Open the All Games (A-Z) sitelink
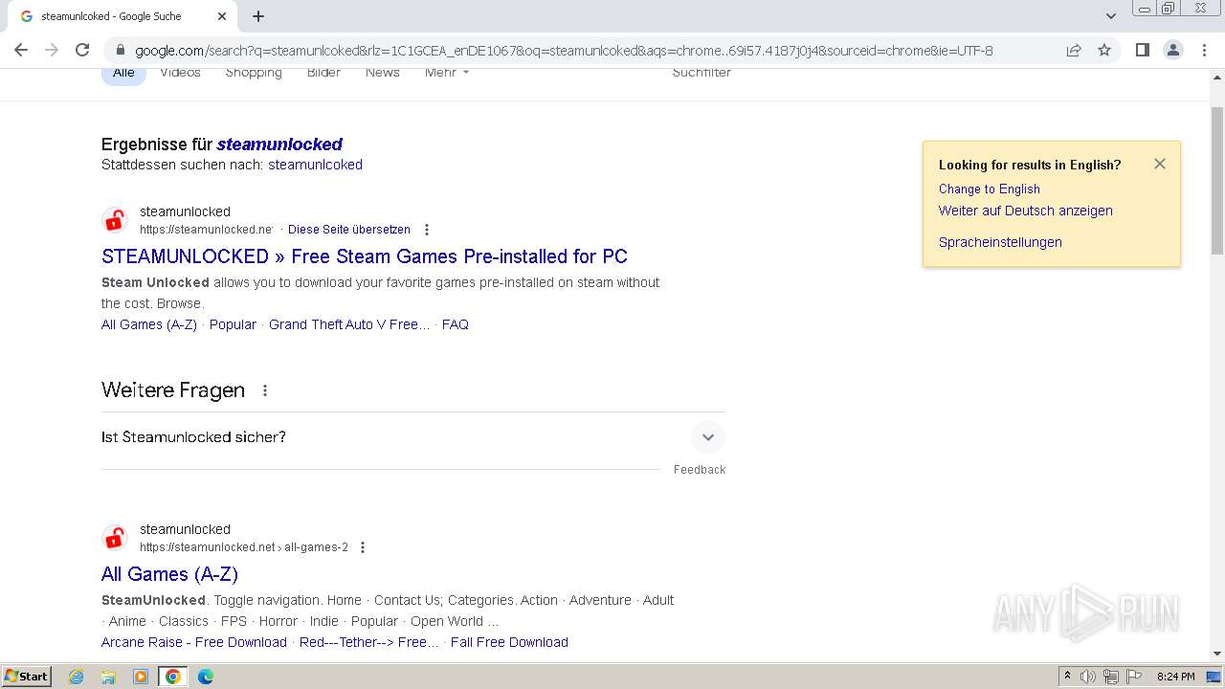This screenshot has height=689, width=1225. tap(149, 324)
